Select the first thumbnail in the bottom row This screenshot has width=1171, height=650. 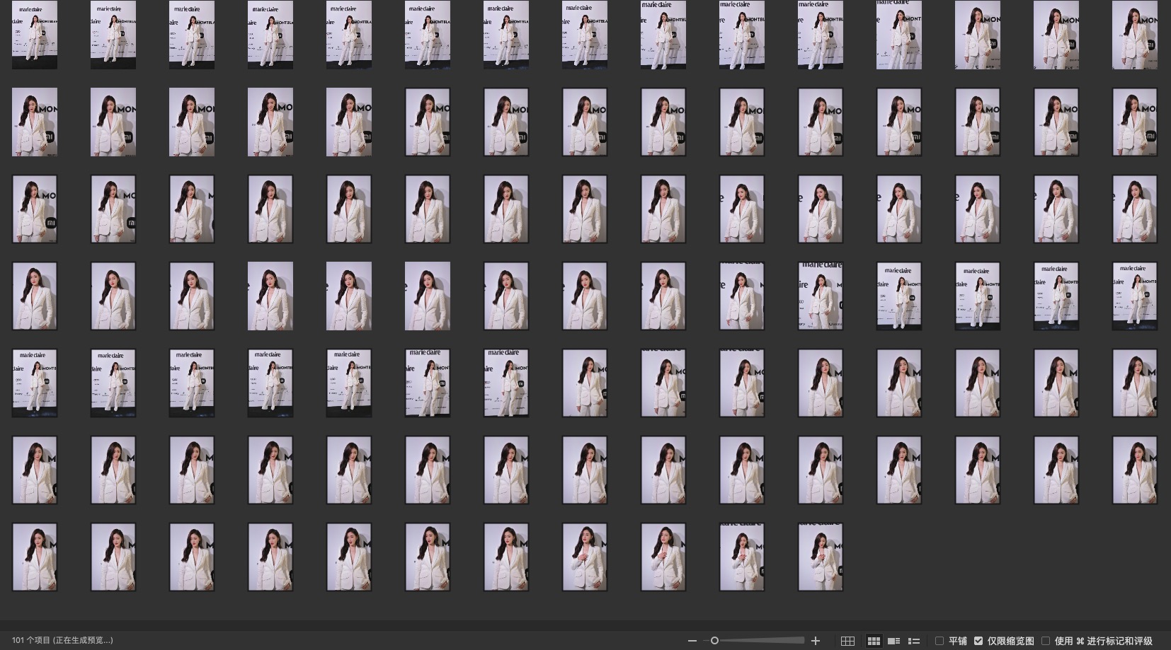(35, 557)
